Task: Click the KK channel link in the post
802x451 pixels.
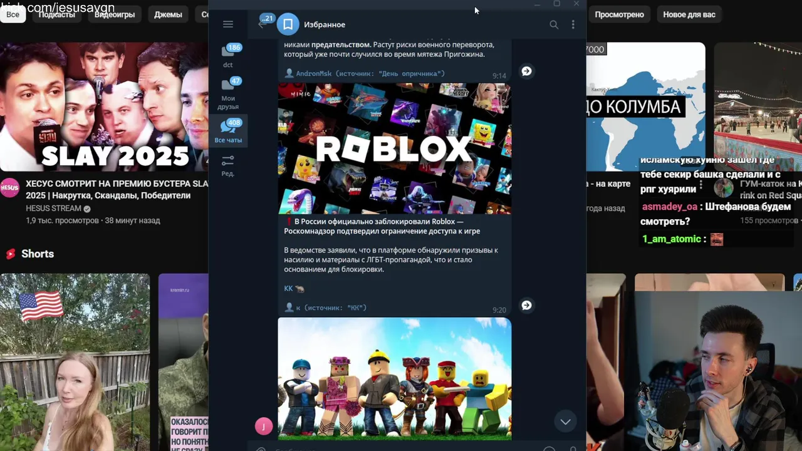Action: coord(288,288)
